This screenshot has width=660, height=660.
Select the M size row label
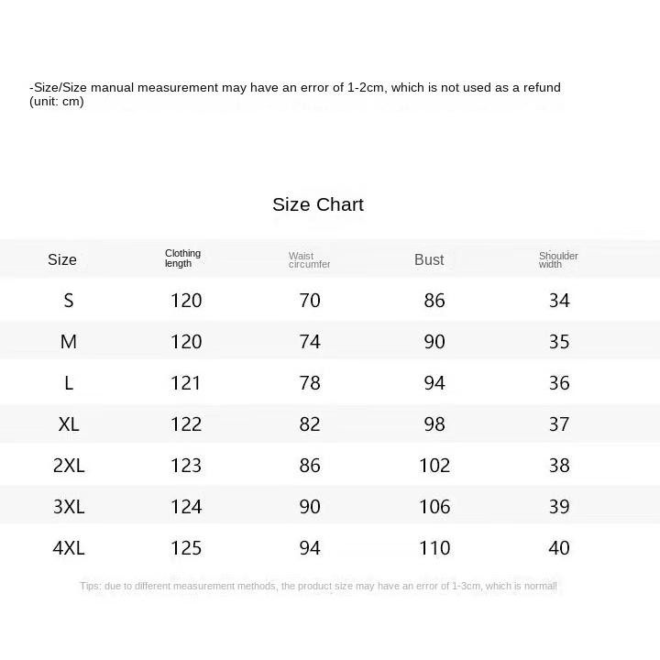click(x=69, y=341)
